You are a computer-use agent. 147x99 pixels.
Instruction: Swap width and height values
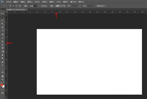coord(80,6)
